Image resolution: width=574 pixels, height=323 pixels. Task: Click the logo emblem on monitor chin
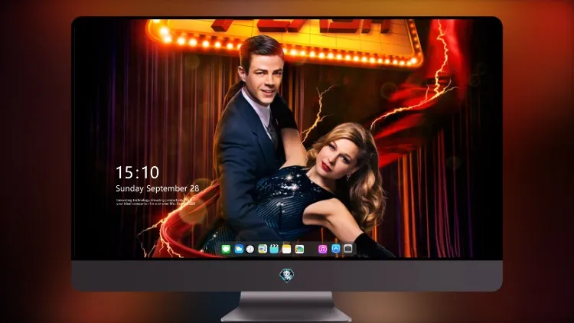287,275
